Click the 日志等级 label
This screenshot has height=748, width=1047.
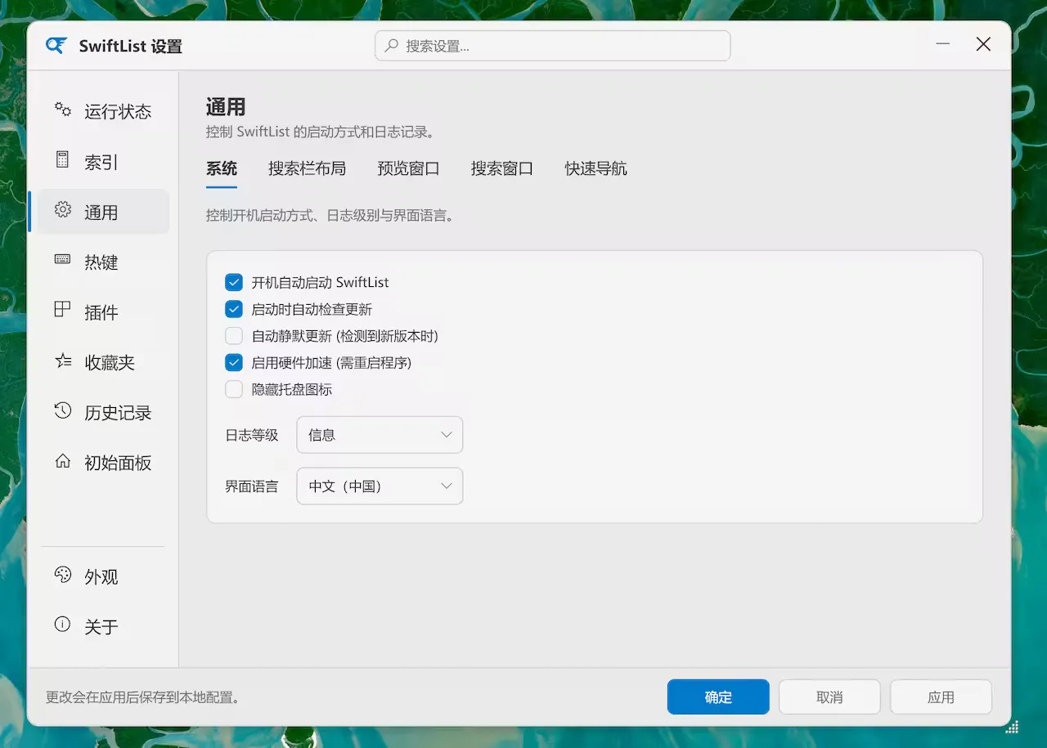point(252,435)
